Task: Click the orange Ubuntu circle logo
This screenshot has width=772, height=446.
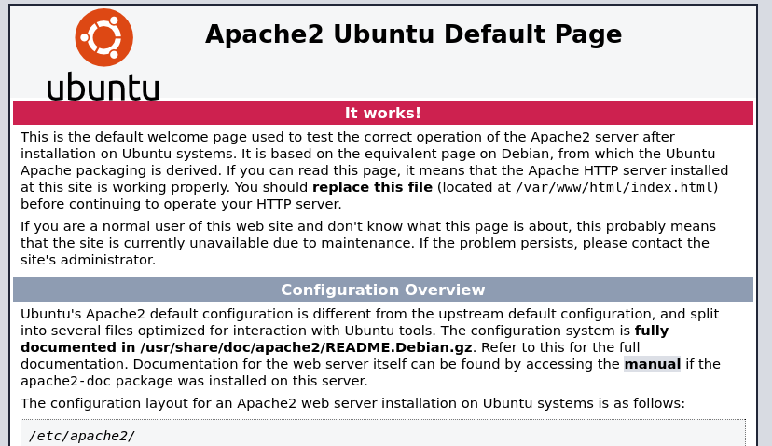Action: (103, 37)
